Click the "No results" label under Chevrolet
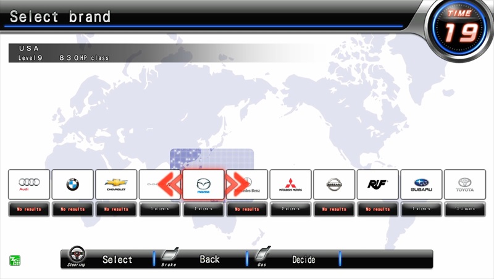This screenshot has width=494, height=279. pyautogui.click(x=116, y=209)
